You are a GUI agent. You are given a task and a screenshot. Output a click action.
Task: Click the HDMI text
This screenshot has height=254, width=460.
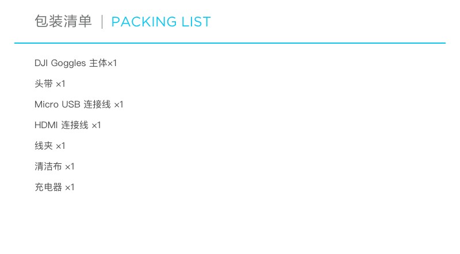46,125
